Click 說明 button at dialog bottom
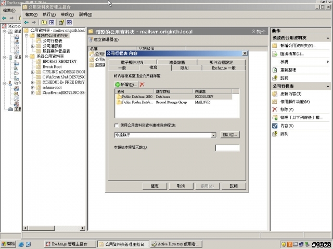Screen dimensions: 333x249 point(234,186)
